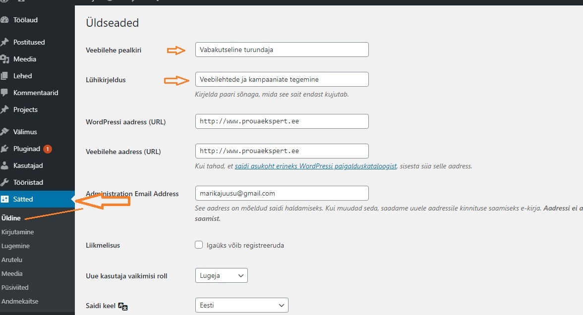Click the Projects menu item

click(x=25, y=109)
